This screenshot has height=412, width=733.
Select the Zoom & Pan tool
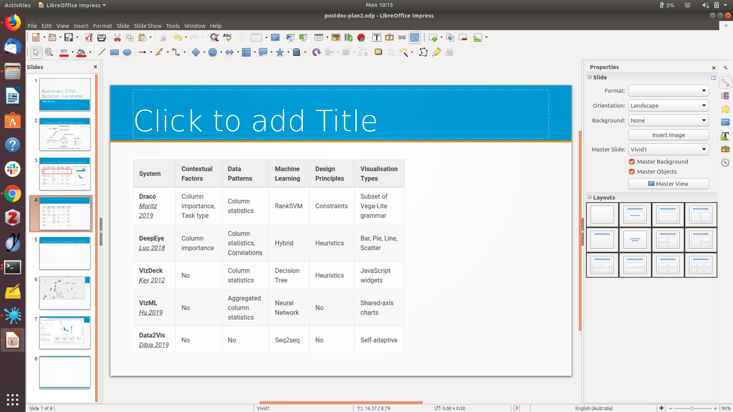[x=49, y=53]
